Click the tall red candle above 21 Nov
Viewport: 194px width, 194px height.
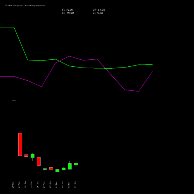pos(20,144)
